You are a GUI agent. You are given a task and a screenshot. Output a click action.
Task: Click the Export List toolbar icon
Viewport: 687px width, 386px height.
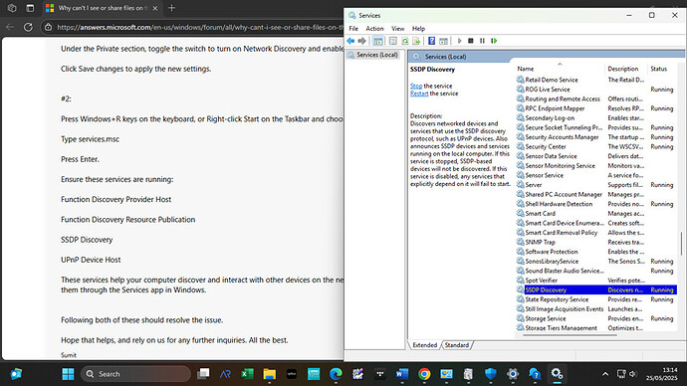tap(416, 41)
